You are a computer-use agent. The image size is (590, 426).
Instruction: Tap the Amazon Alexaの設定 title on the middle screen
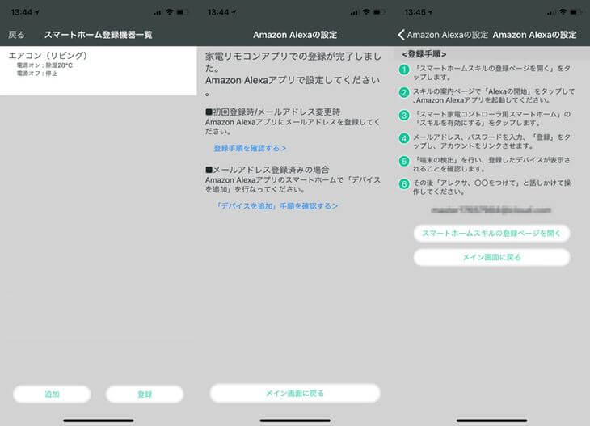point(295,35)
